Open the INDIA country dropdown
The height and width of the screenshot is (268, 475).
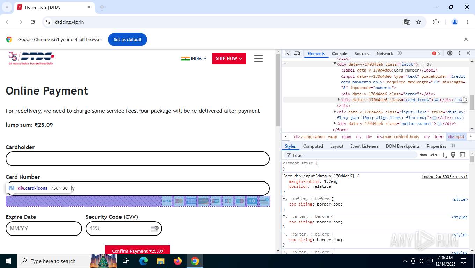pos(194,59)
